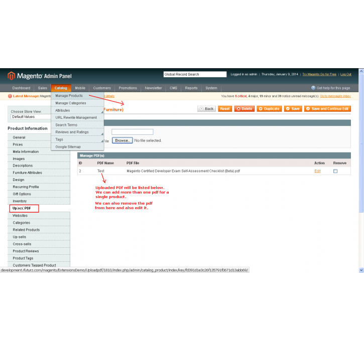Open the Mobile menu
The image size is (364, 341).
(80, 88)
